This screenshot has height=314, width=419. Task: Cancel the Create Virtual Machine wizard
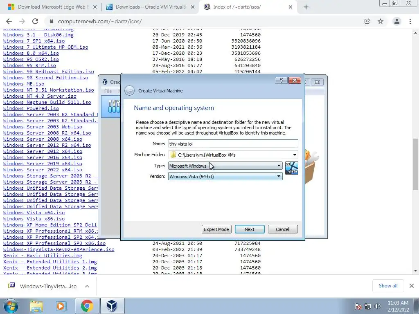pos(283,229)
